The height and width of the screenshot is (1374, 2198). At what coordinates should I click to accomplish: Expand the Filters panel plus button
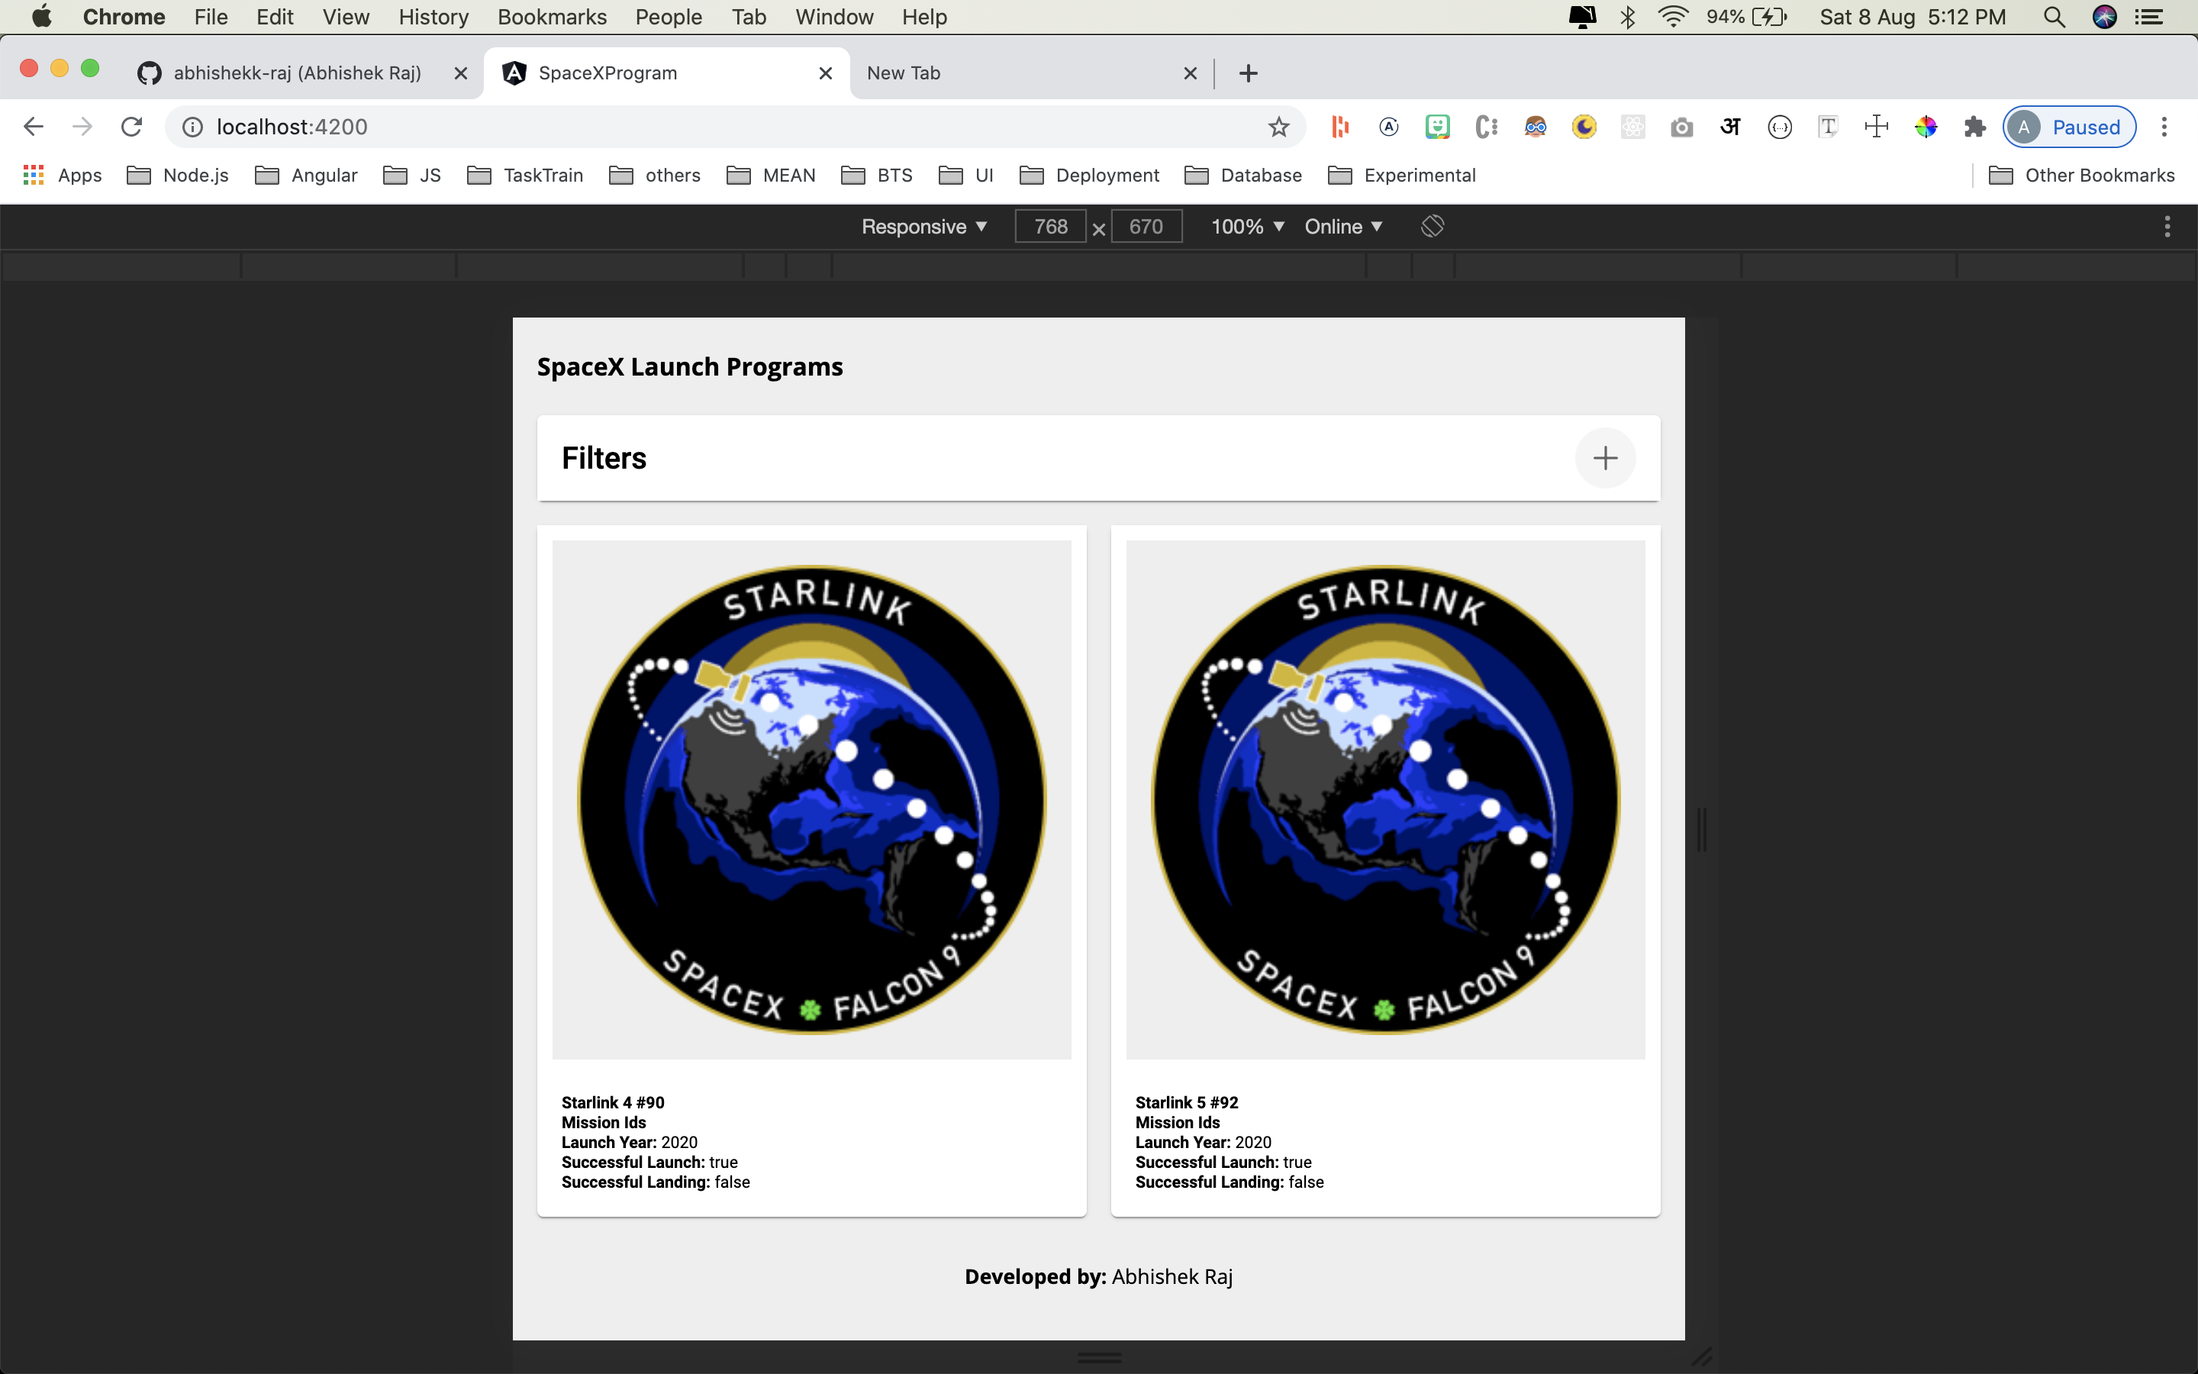click(x=1605, y=458)
